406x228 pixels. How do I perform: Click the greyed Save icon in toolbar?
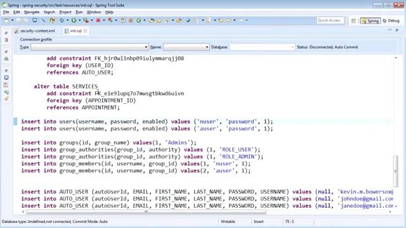pos(18,20)
